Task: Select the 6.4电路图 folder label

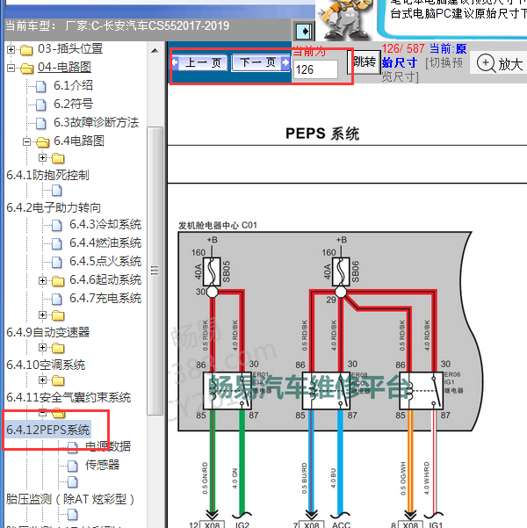Action: [x=79, y=141]
